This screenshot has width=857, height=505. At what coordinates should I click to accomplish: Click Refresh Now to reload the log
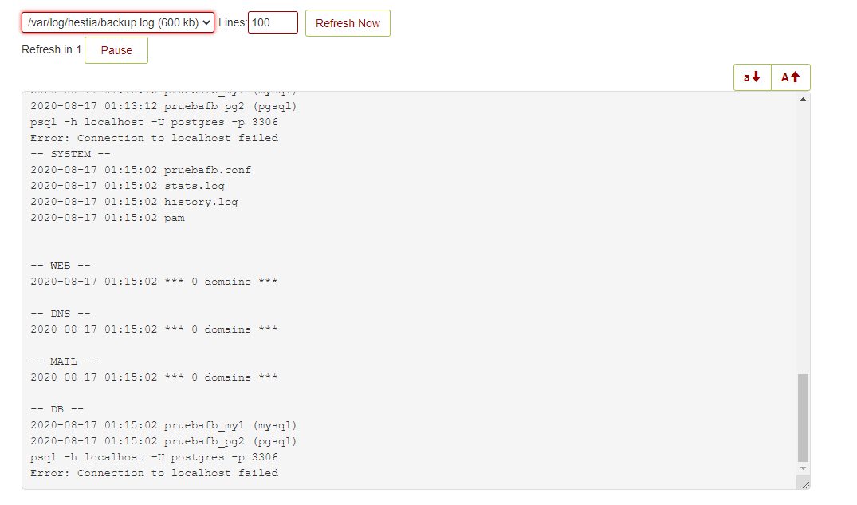click(x=348, y=23)
